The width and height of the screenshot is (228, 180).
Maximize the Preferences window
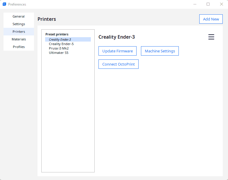[208, 4]
